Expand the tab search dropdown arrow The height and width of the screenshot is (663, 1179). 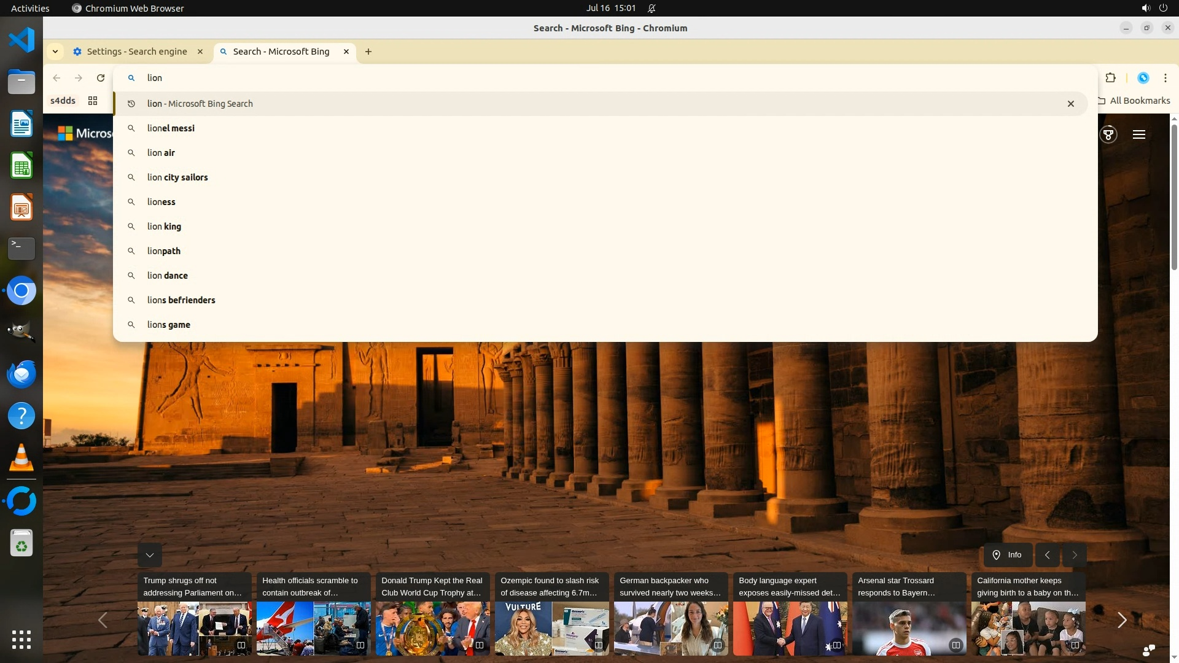(x=55, y=52)
